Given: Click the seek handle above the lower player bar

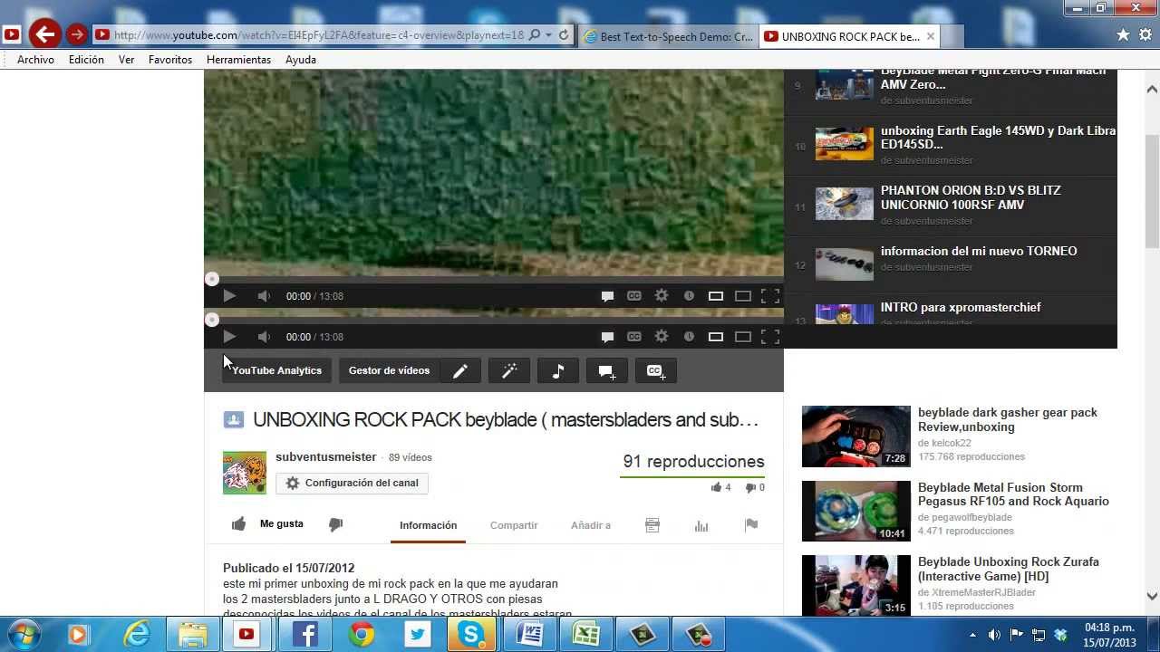Looking at the screenshot, I should pos(212,320).
